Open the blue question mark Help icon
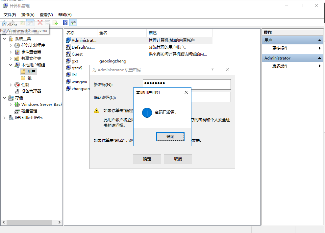 pos(65,23)
